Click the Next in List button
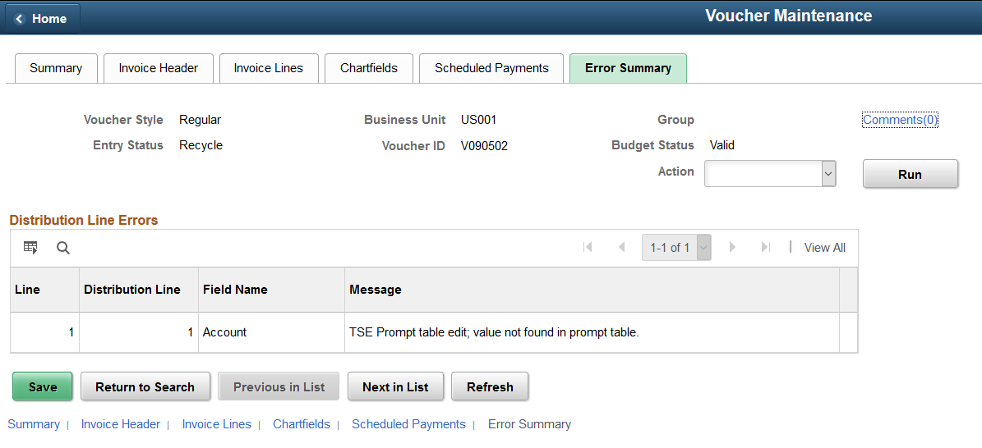The height and width of the screenshot is (448, 982). tap(395, 386)
